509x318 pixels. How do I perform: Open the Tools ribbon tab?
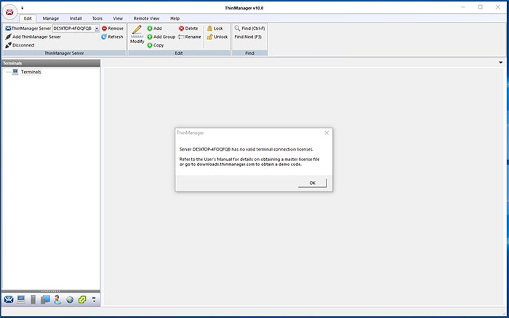pyautogui.click(x=97, y=18)
